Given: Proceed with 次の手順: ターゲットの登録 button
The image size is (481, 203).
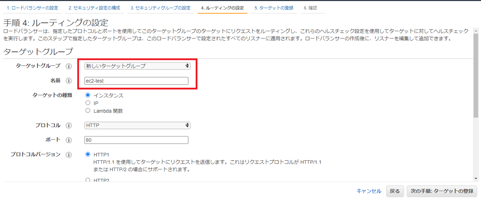Looking at the screenshot, I should [x=442, y=191].
